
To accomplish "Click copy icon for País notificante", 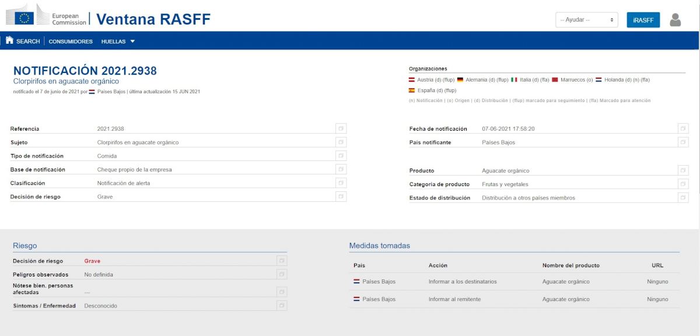I will (x=683, y=142).
